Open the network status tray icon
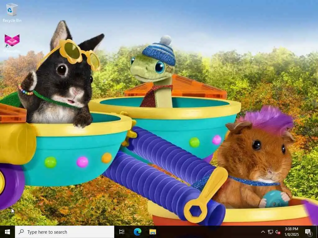Viewport: 318px width, 238px height. [x=270, y=232]
